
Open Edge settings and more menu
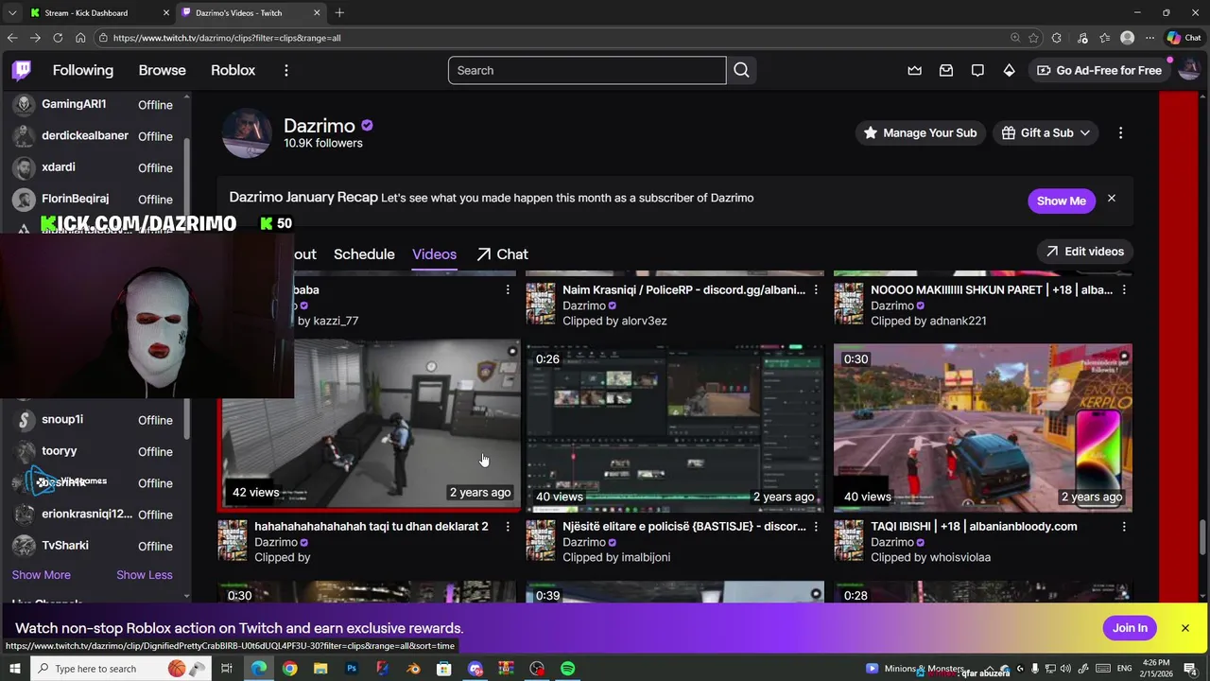coord(1149,38)
